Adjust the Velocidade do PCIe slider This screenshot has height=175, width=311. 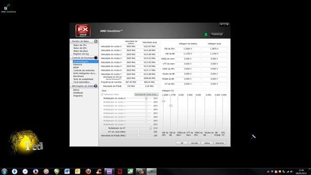pyautogui.click(x=138, y=136)
